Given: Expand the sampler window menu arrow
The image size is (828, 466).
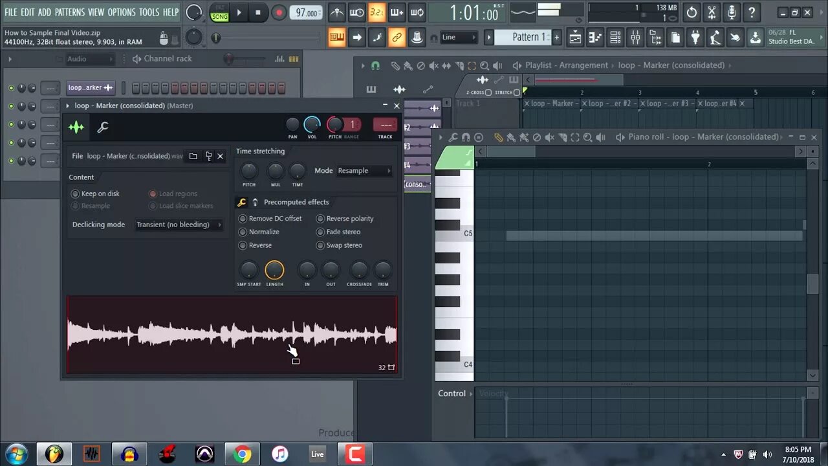Looking at the screenshot, I should coord(67,105).
